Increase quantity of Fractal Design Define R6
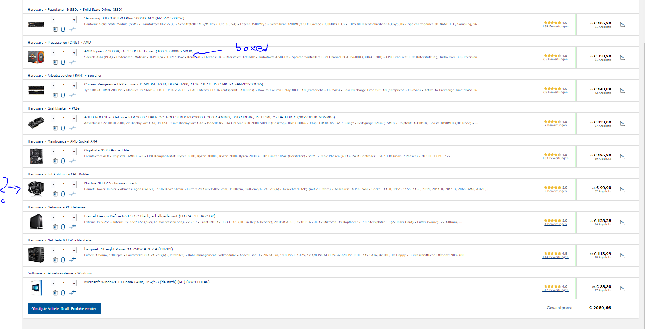645x329 pixels. (74, 217)
